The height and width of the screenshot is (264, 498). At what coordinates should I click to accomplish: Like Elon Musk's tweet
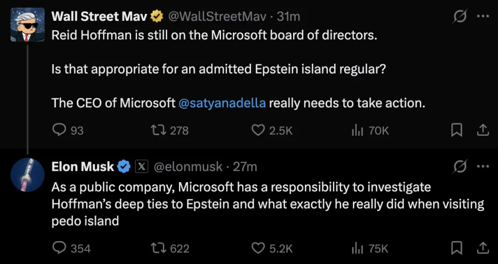click(258, 248)
